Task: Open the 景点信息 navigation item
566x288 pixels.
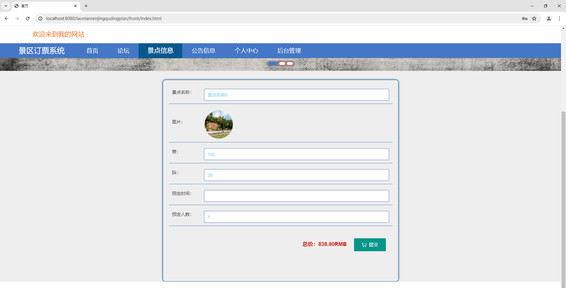Action: coord(160,51)
